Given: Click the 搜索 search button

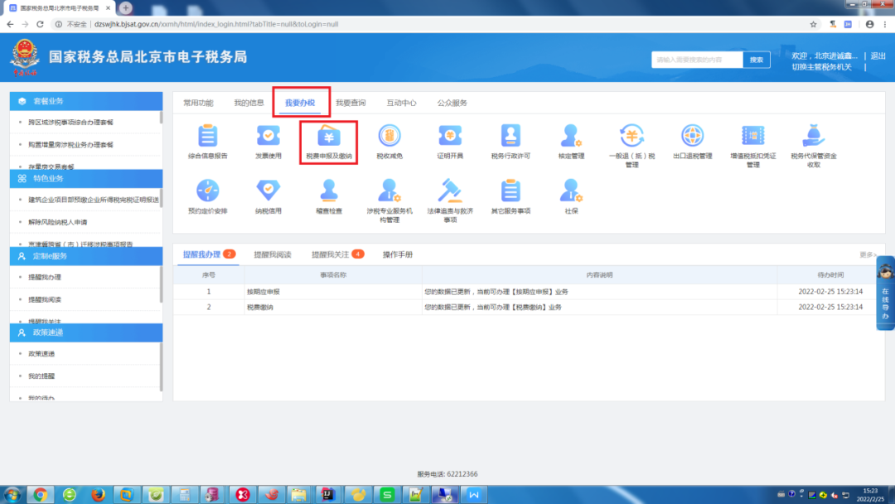Looking at the screenshot, I should tap(757, 60).
